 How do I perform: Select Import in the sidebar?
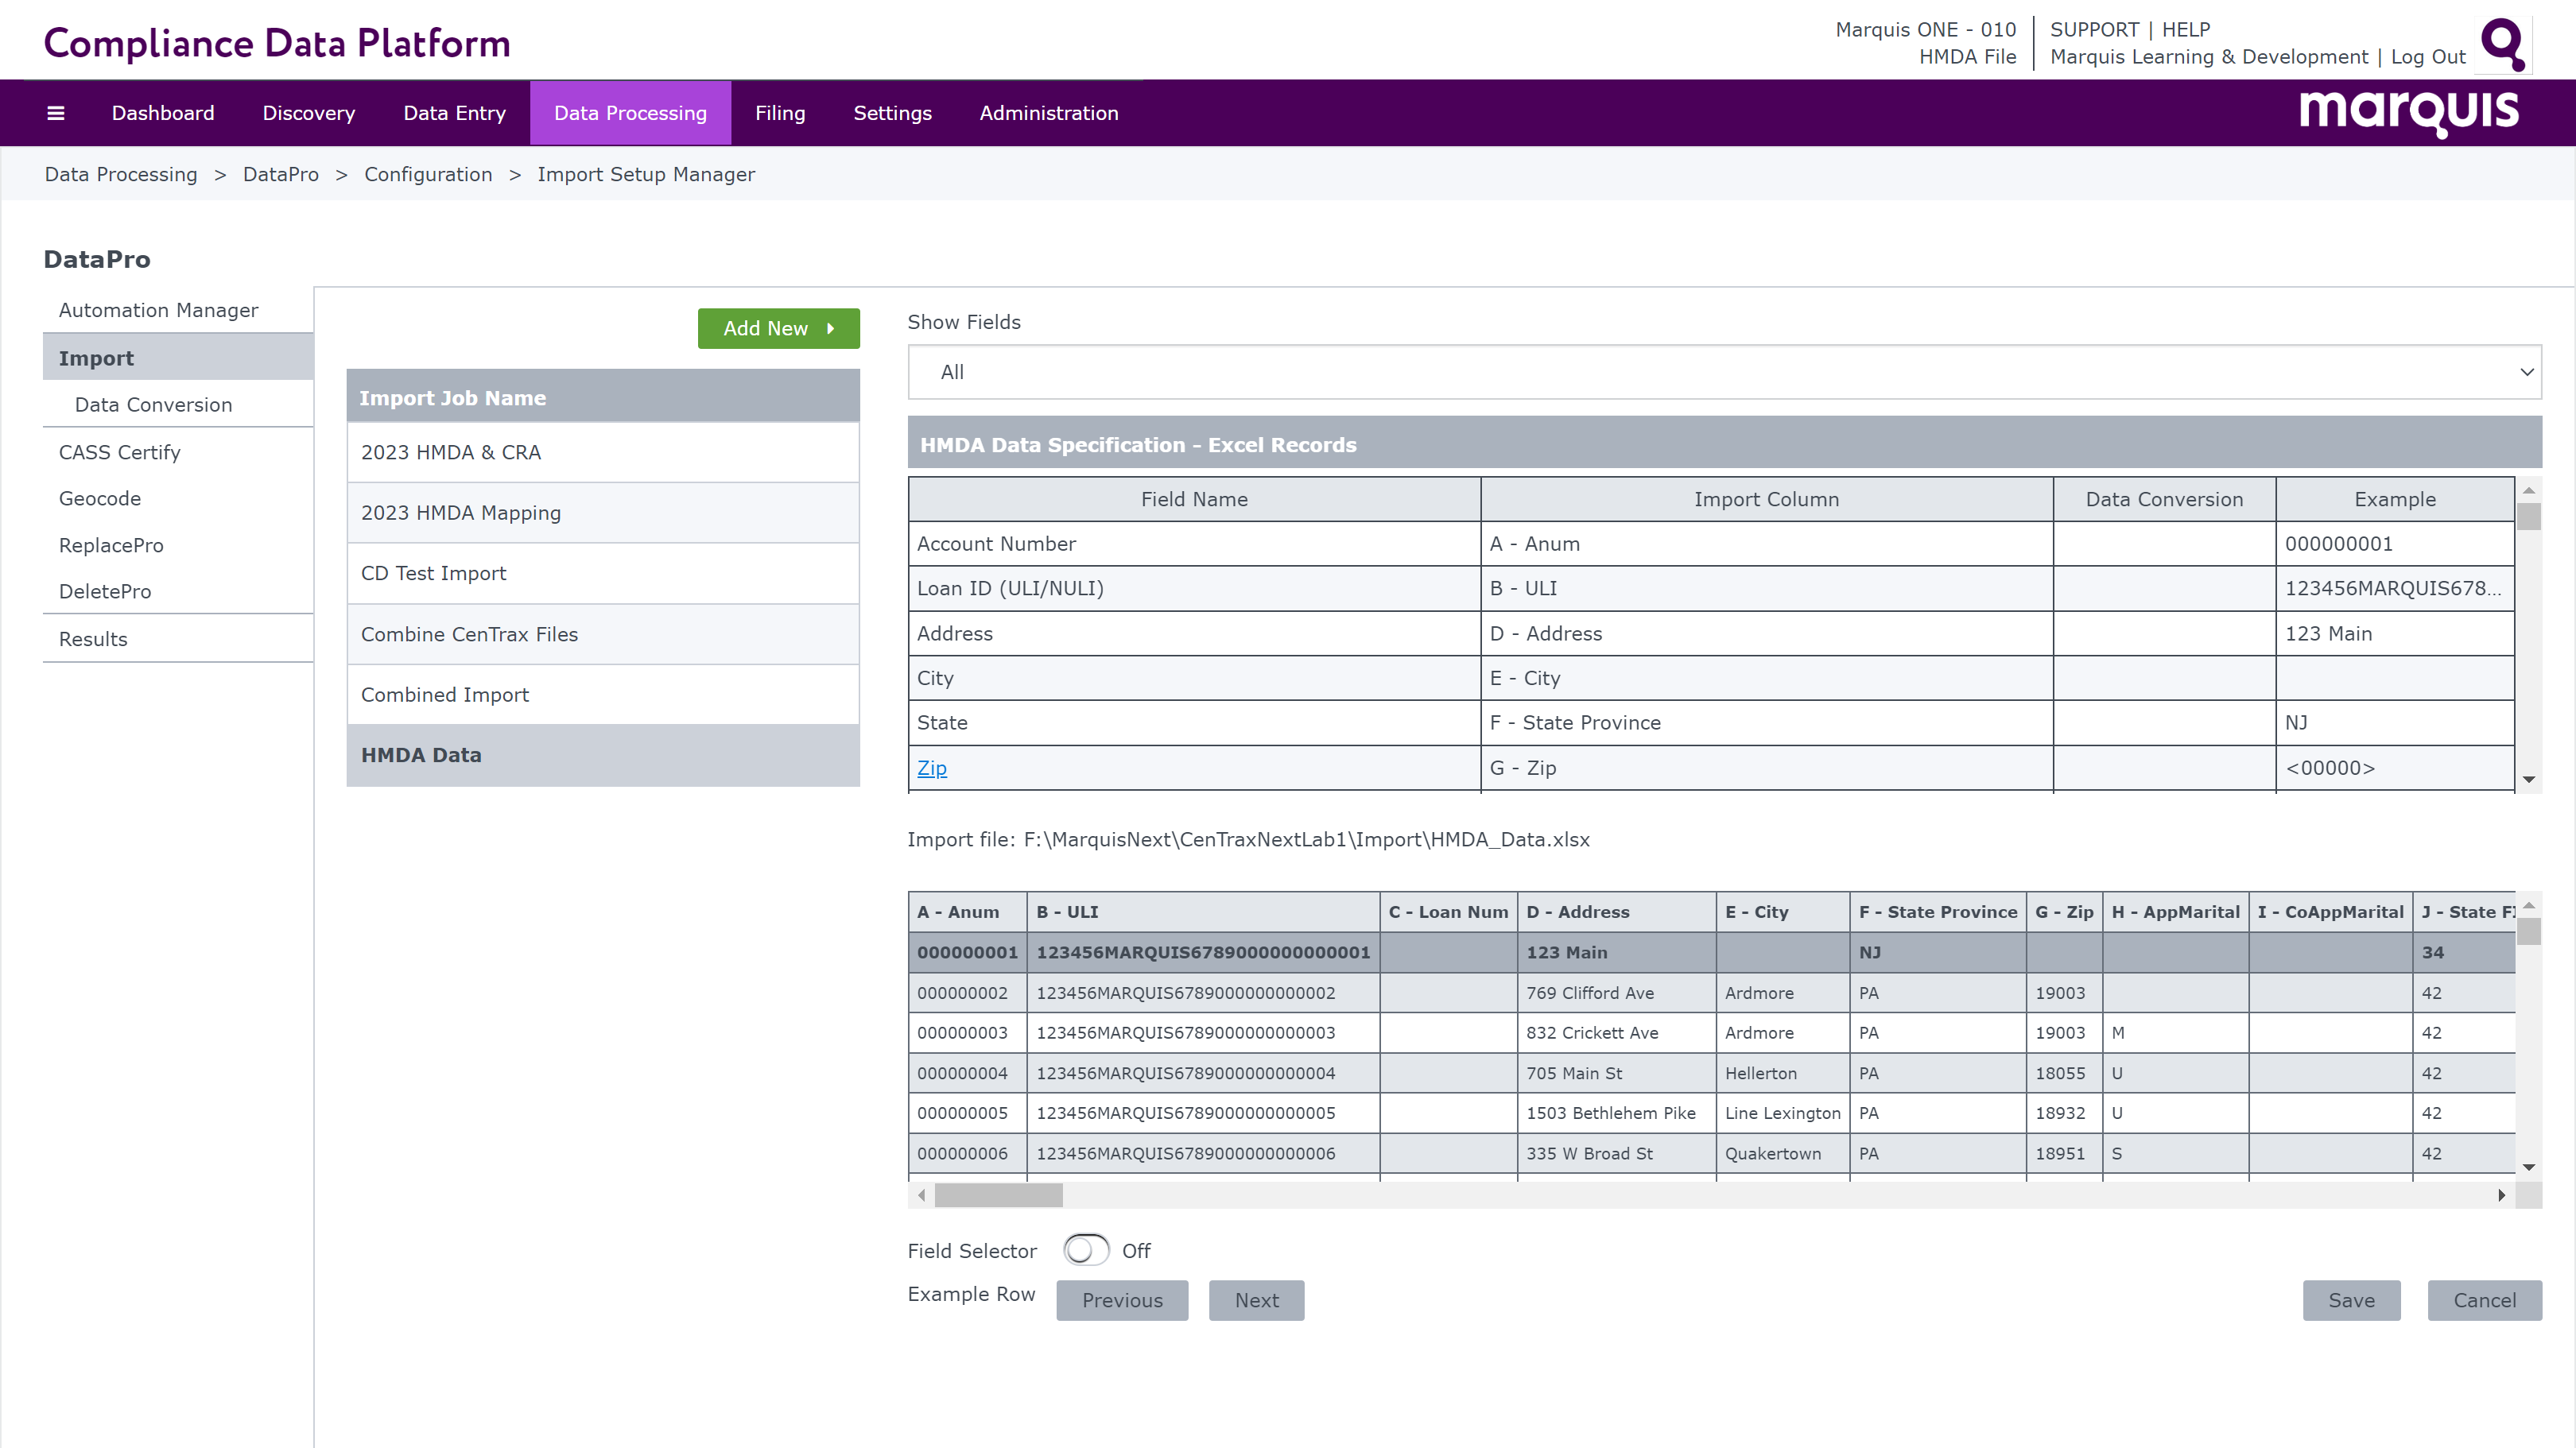178,358
